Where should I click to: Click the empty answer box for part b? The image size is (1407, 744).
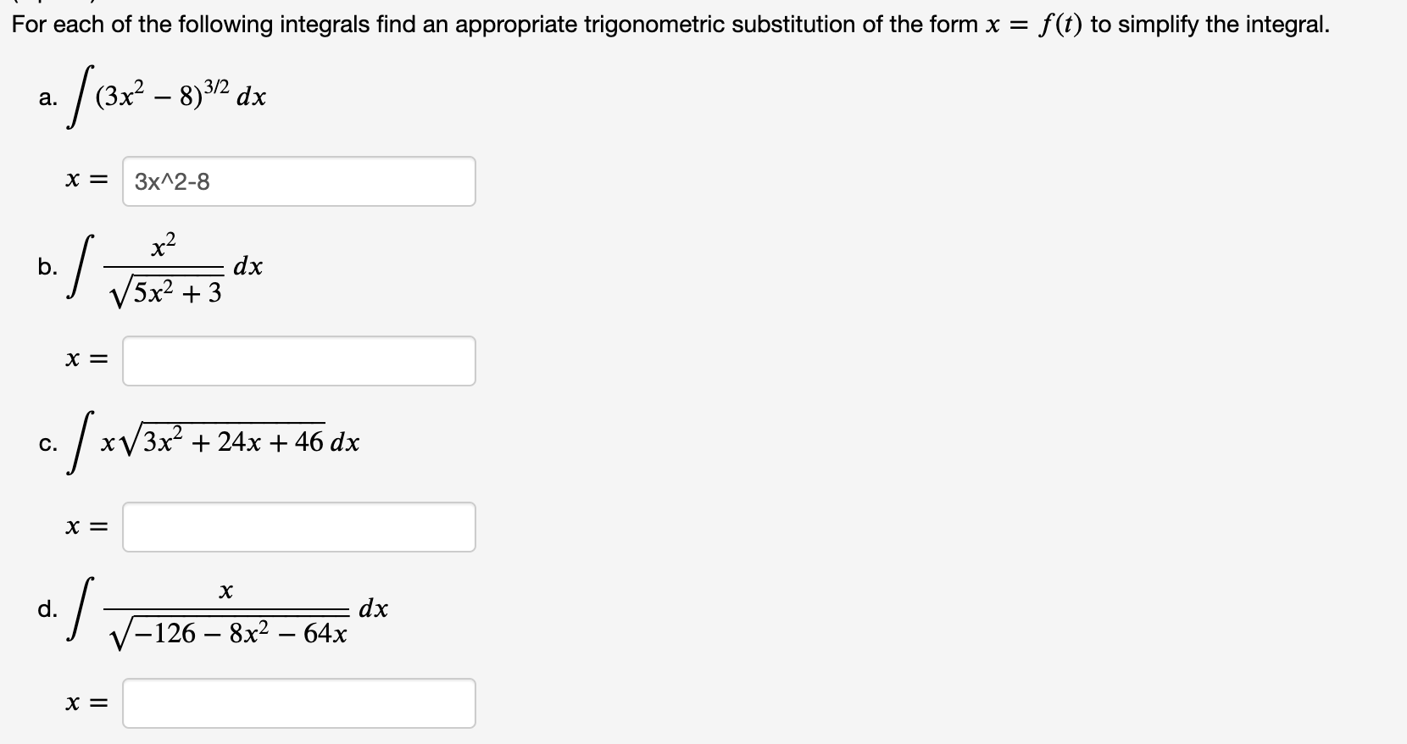(298, 360)
